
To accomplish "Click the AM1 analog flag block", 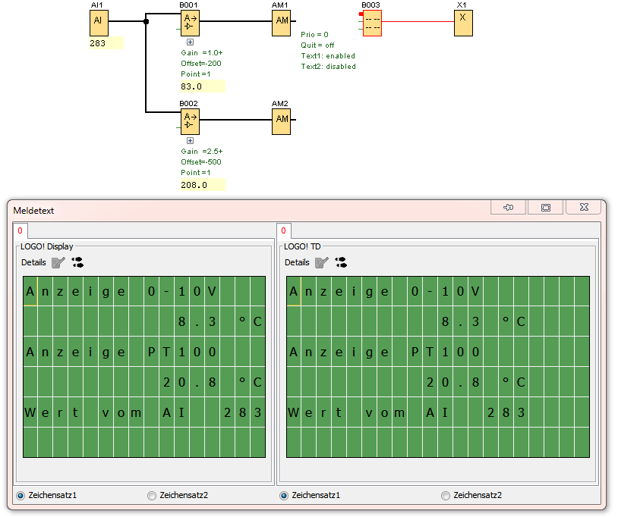I will point(282,23).
